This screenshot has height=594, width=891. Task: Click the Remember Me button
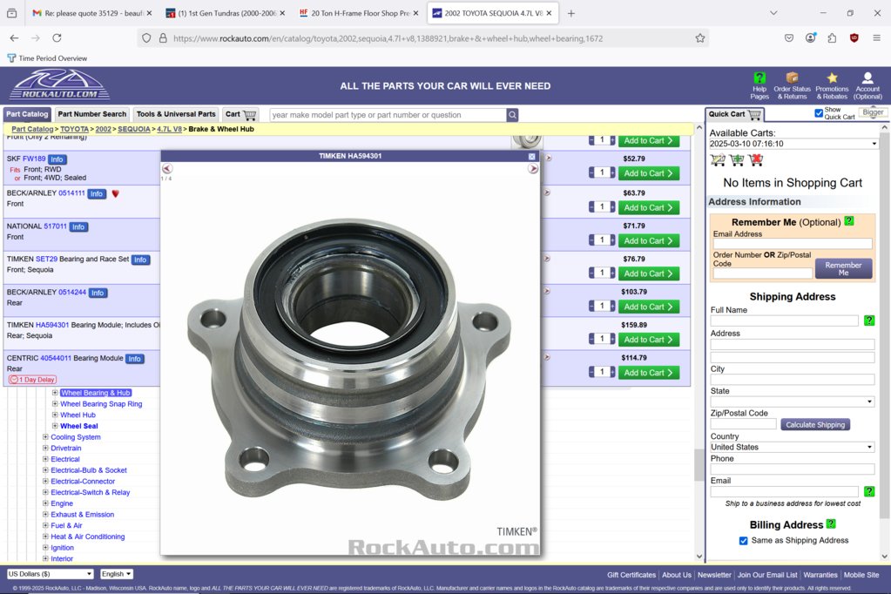pyautogui.click(x=843, y=269)
